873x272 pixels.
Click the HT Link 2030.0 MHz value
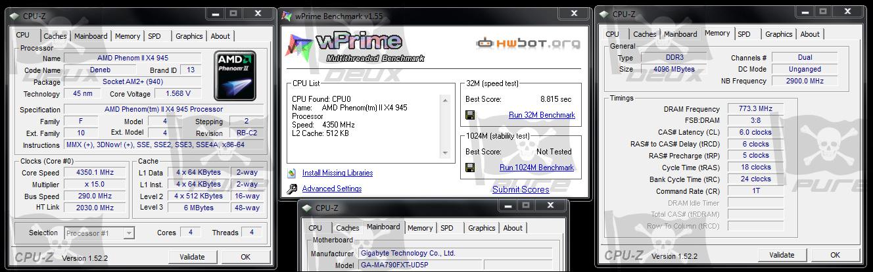(95, 208)
